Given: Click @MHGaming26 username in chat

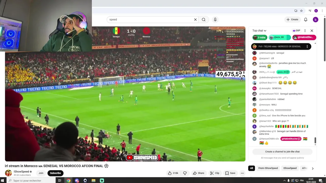Looking at the screenshot, I should point(267,53).
